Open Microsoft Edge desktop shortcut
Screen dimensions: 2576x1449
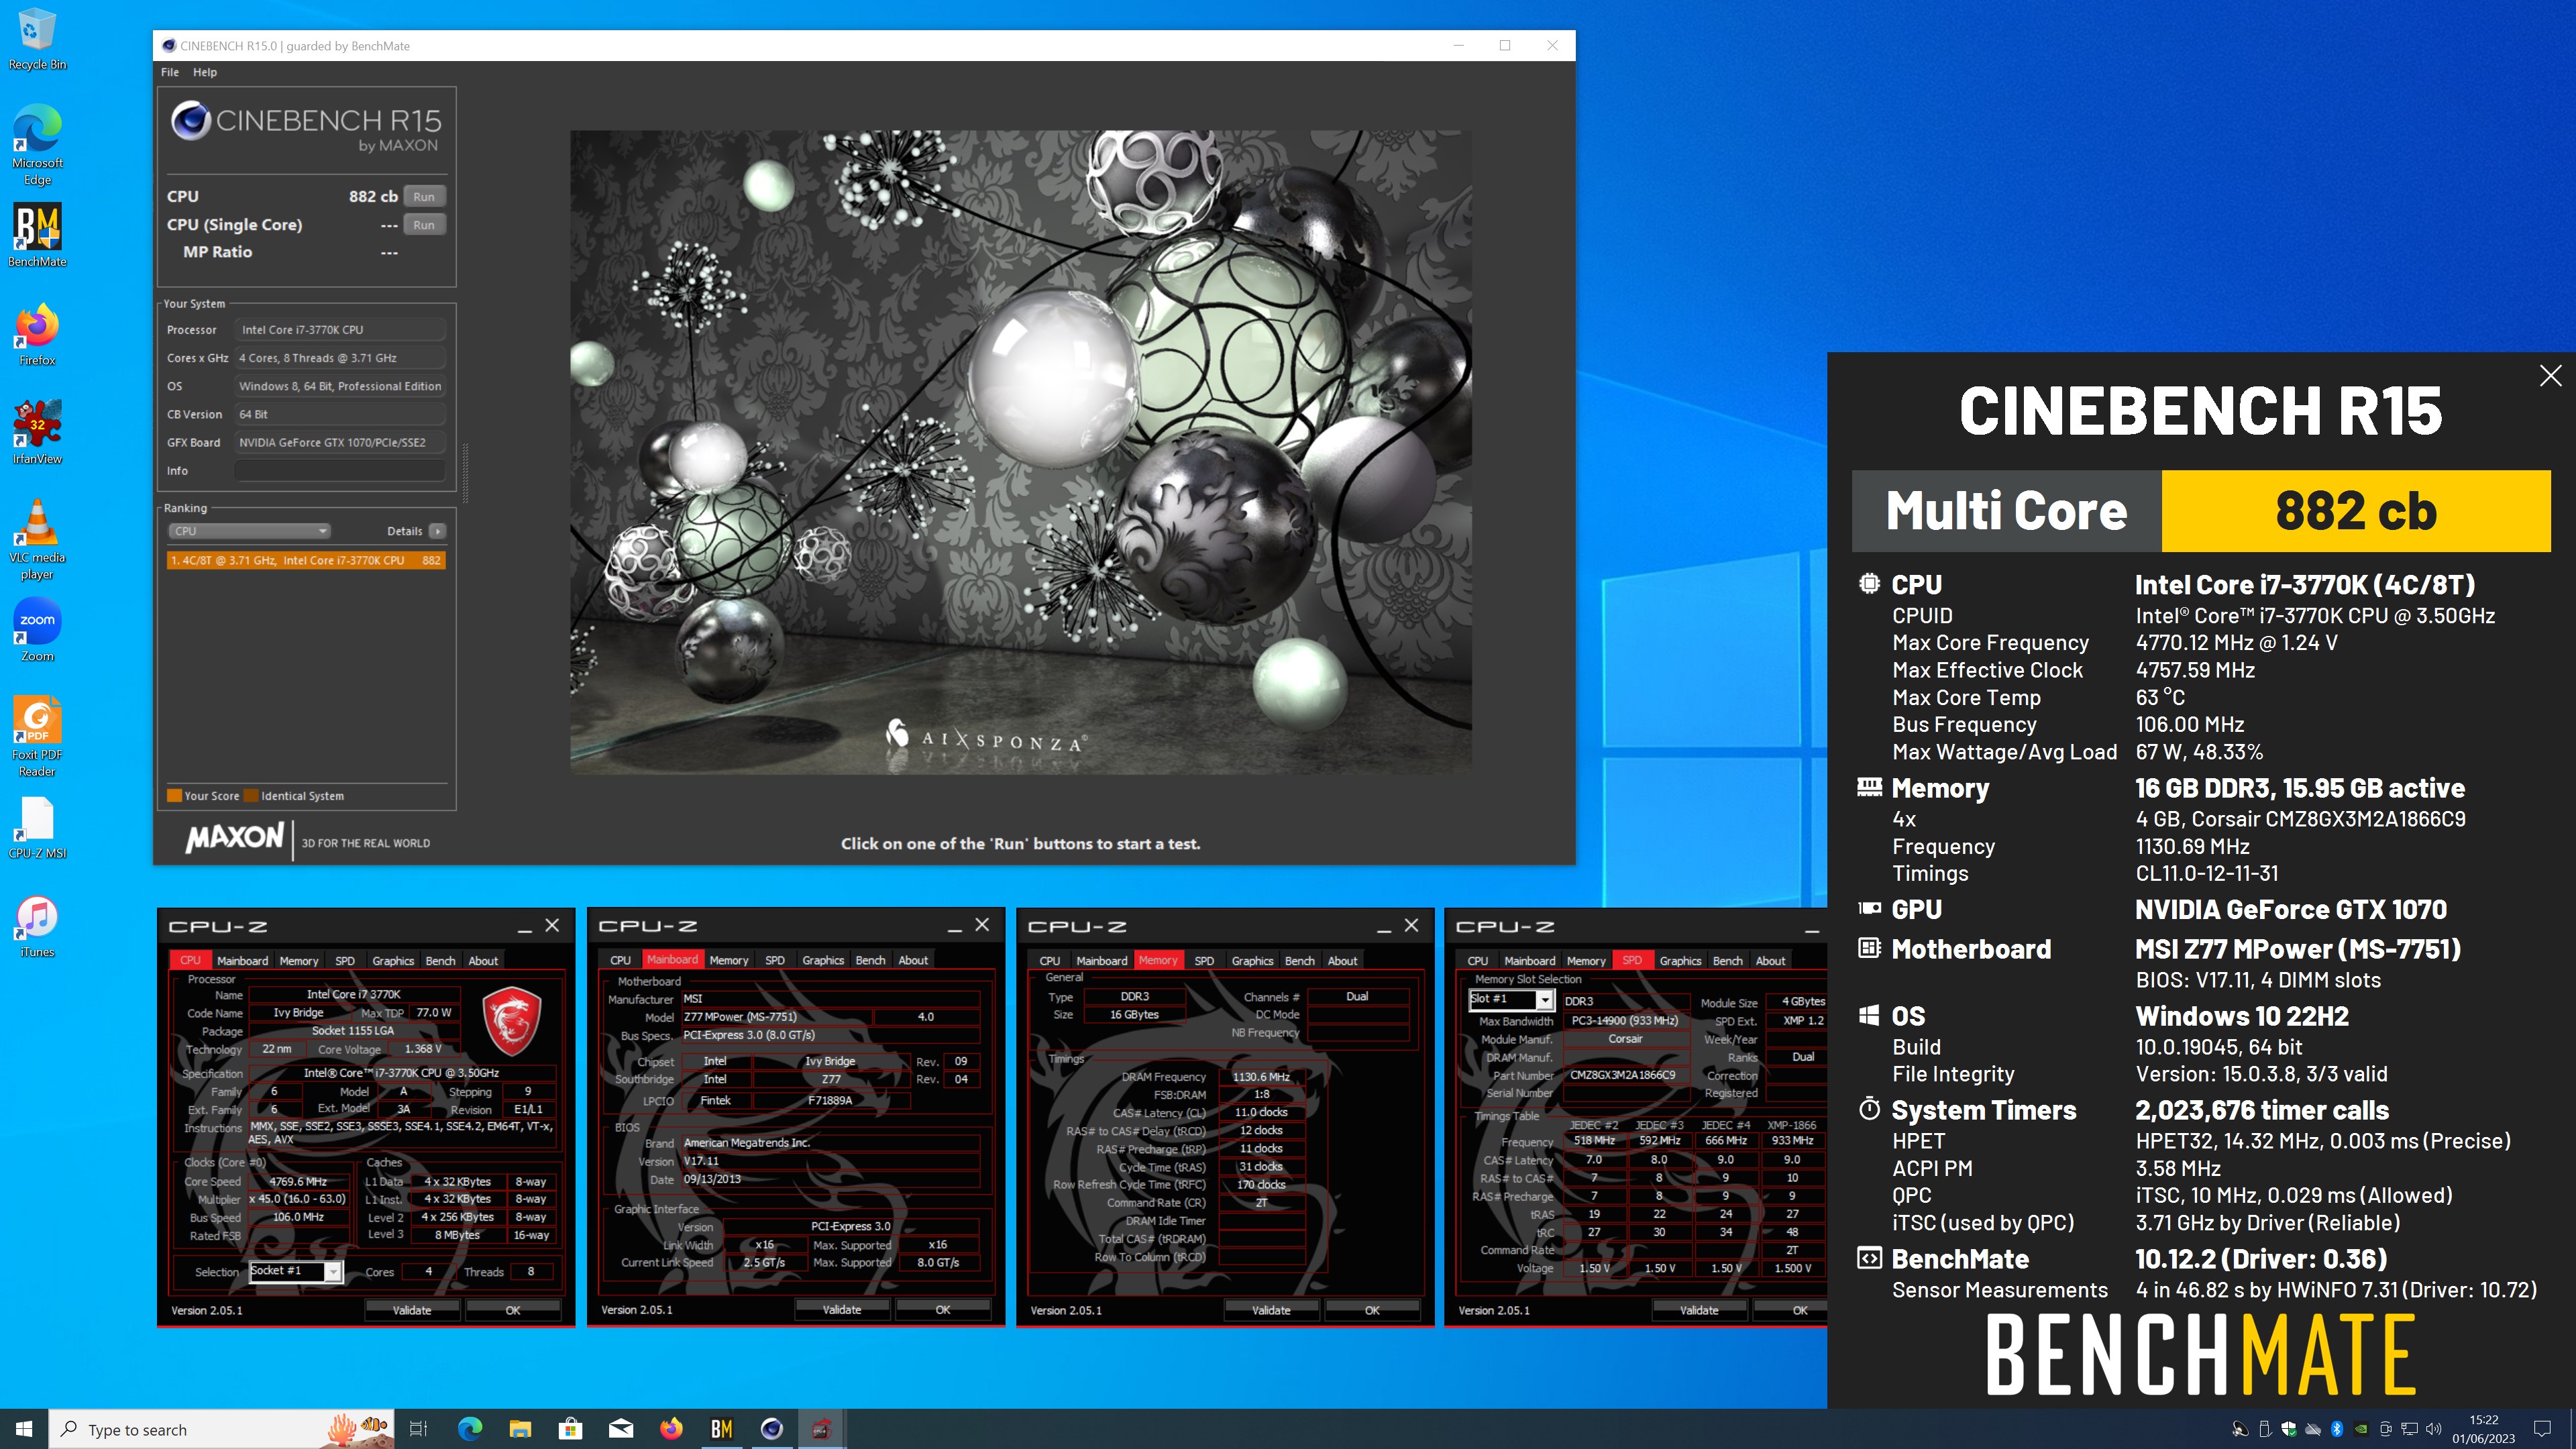pyautogui.click(x=37, y=145)
